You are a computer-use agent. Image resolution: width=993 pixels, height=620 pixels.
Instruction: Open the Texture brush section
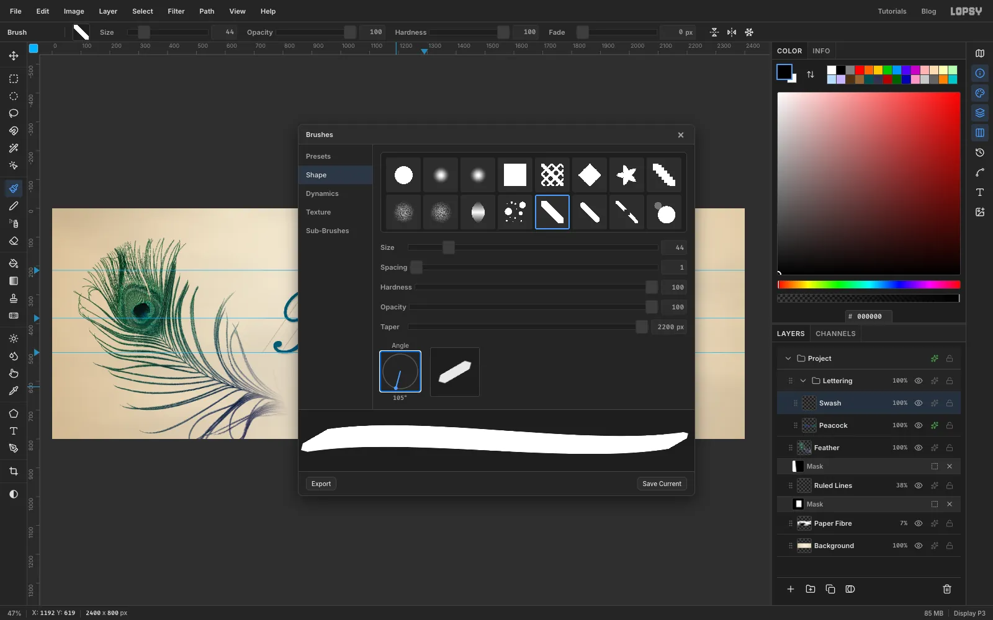point(335,212)
